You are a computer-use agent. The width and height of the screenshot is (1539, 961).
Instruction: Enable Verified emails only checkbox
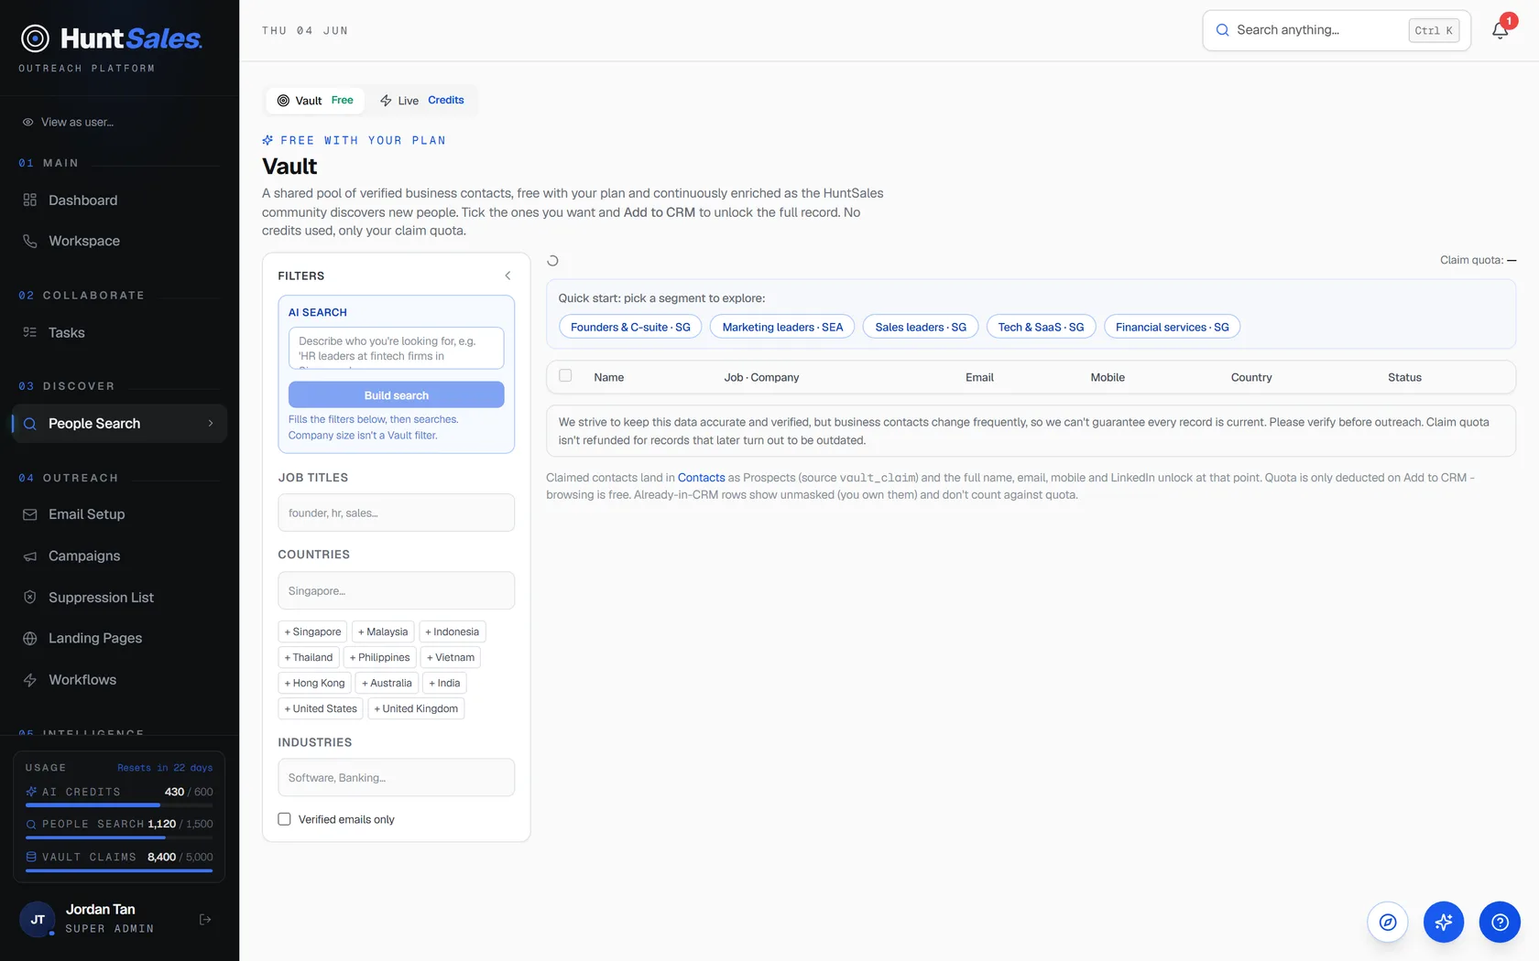[284, 819]
